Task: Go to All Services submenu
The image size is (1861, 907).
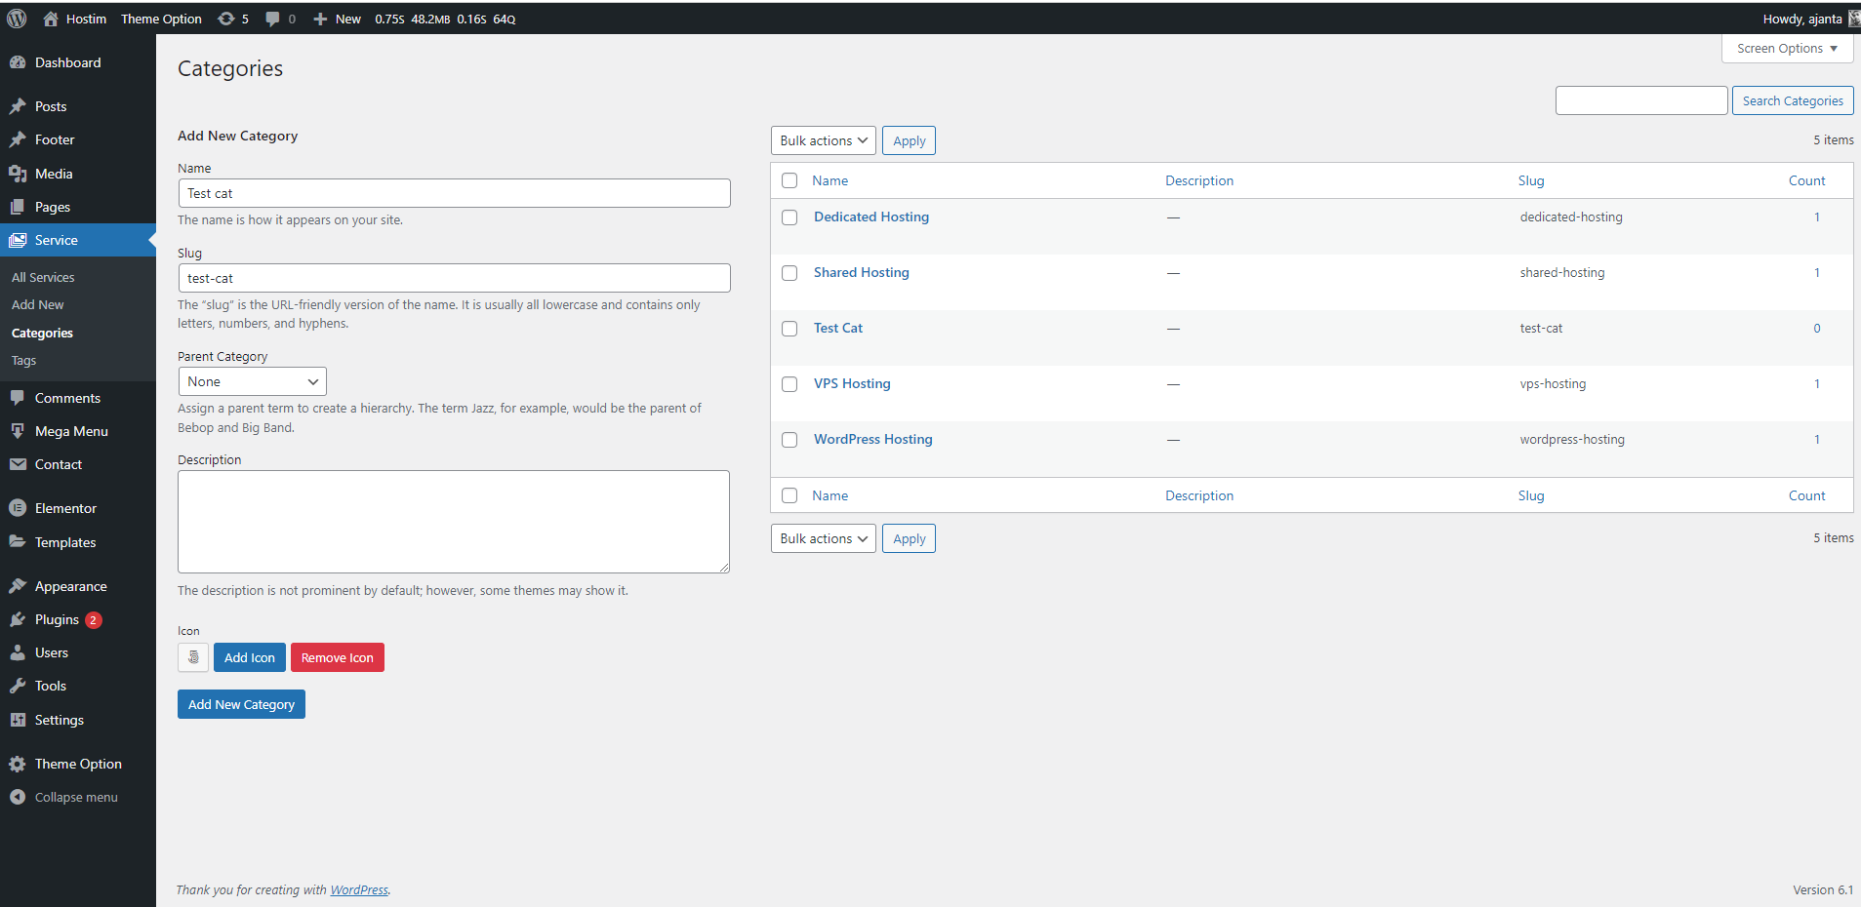Action: coord(43,277)
